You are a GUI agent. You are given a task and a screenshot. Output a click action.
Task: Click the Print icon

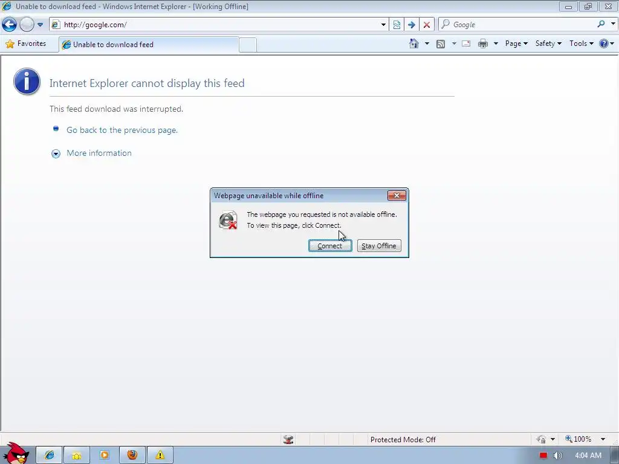(483, 43)
